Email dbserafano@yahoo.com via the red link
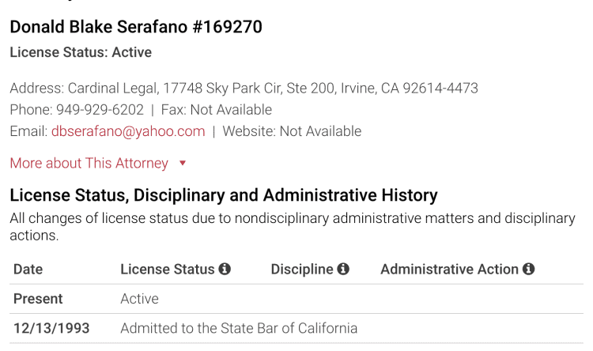 [128, 131]
